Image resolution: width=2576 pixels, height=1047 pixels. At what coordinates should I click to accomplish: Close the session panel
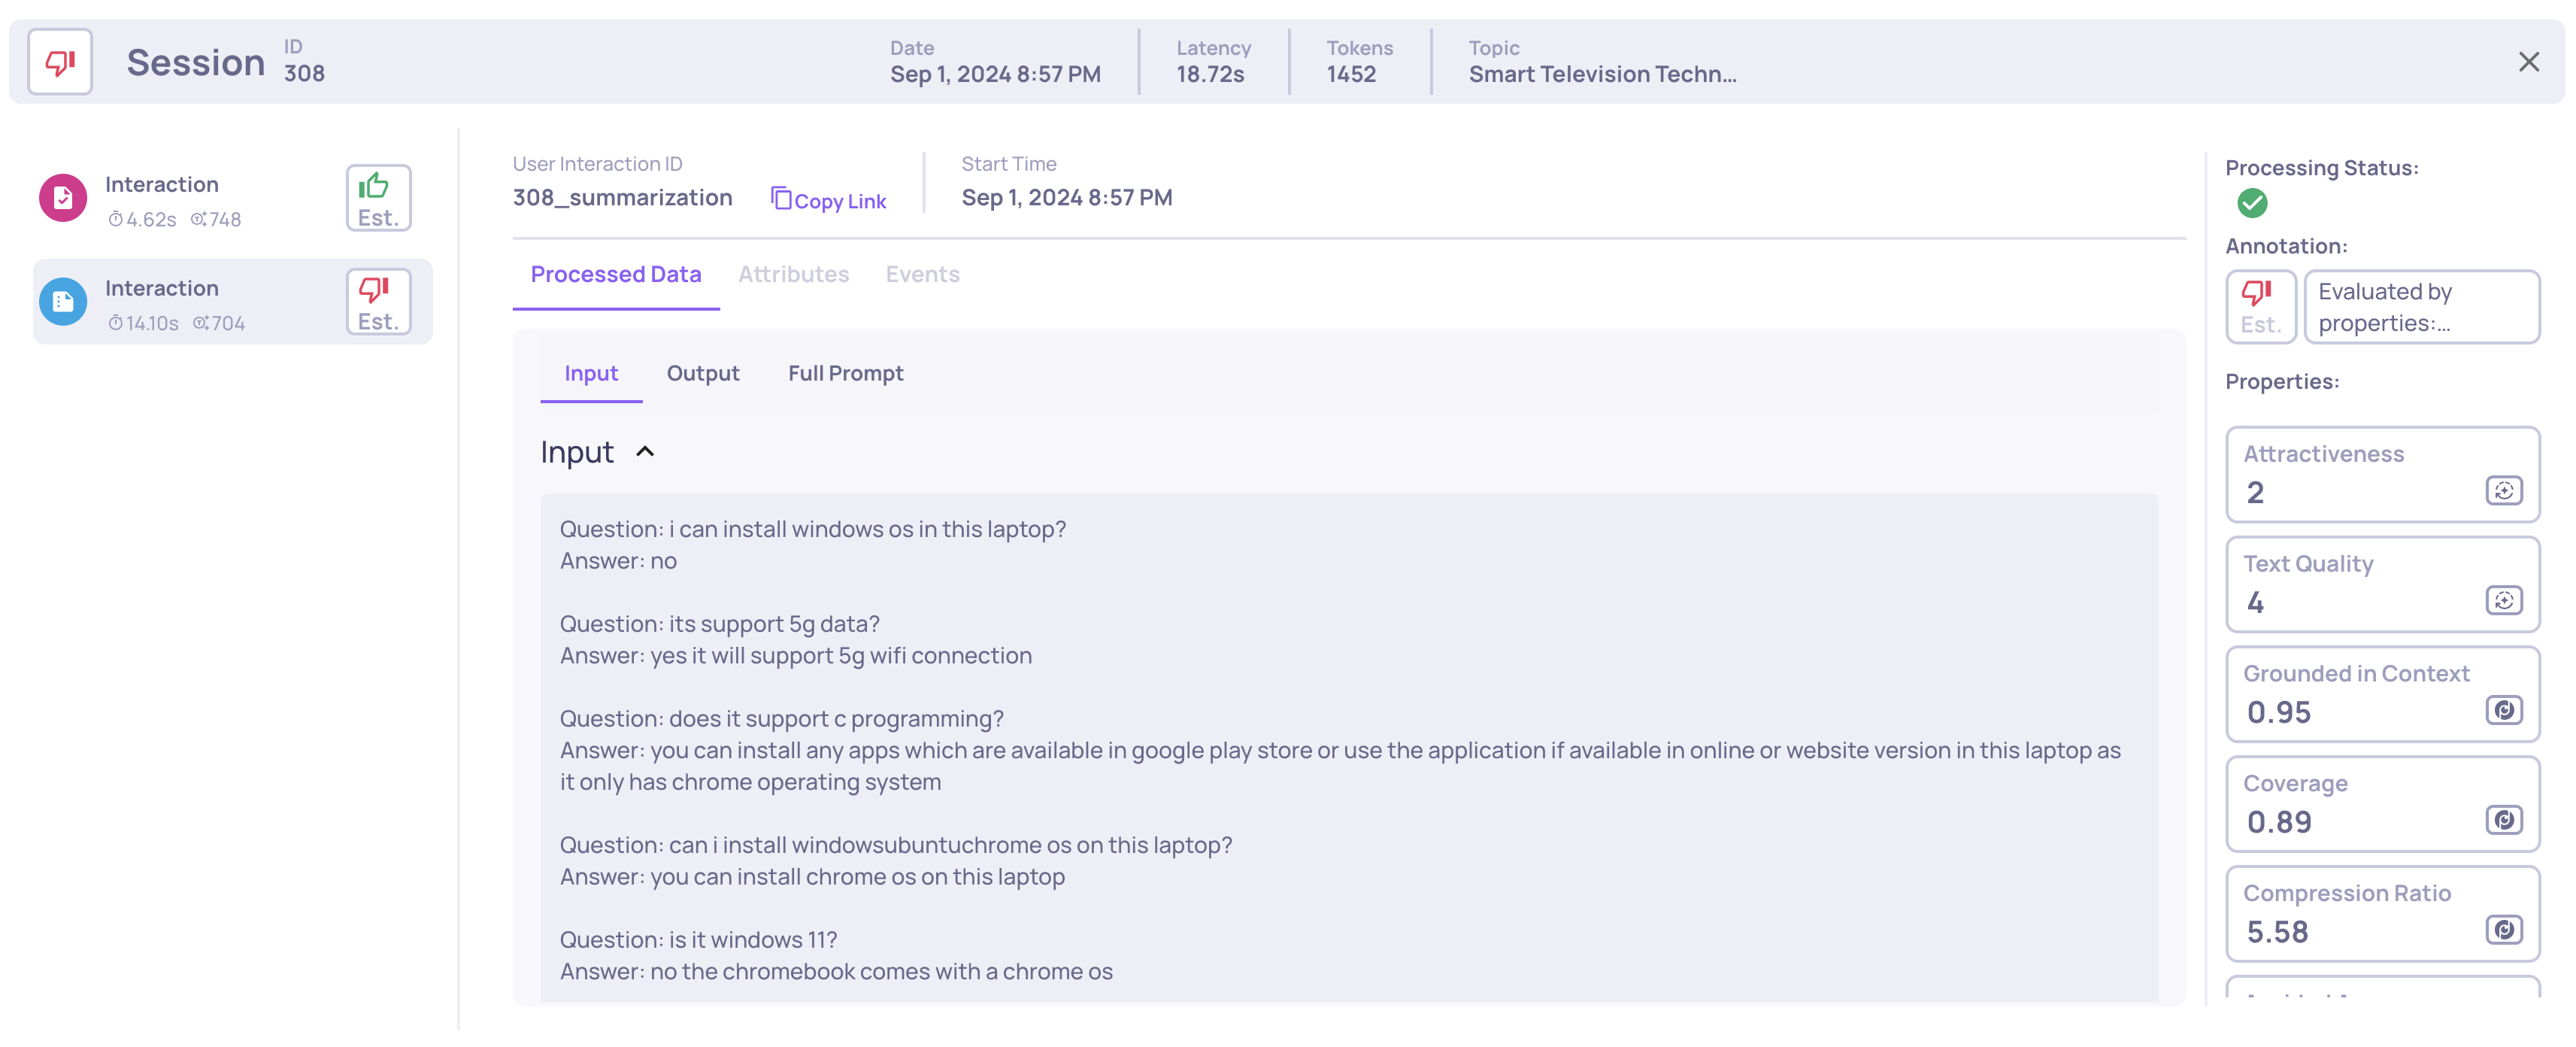click(x=2528, y=63)
